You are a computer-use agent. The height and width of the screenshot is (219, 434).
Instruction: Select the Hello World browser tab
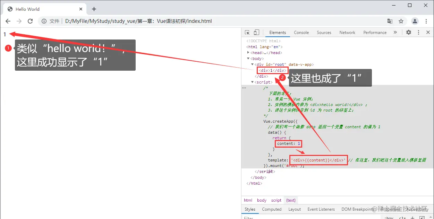coord(44,9)
